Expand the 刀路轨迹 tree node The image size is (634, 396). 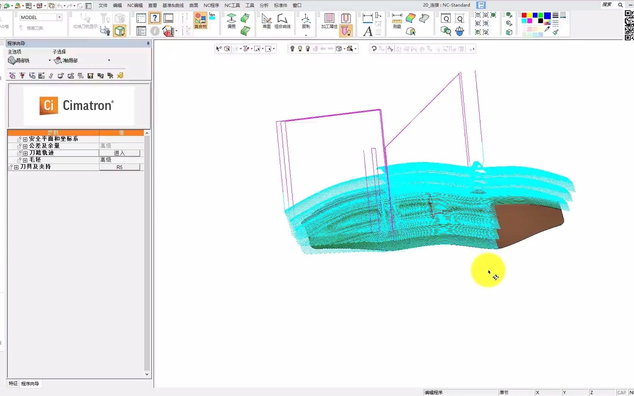25,153
